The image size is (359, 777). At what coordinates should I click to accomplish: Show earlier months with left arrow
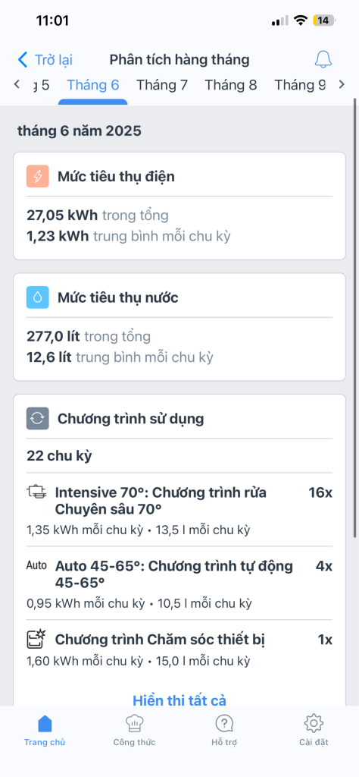pos(17,84)
